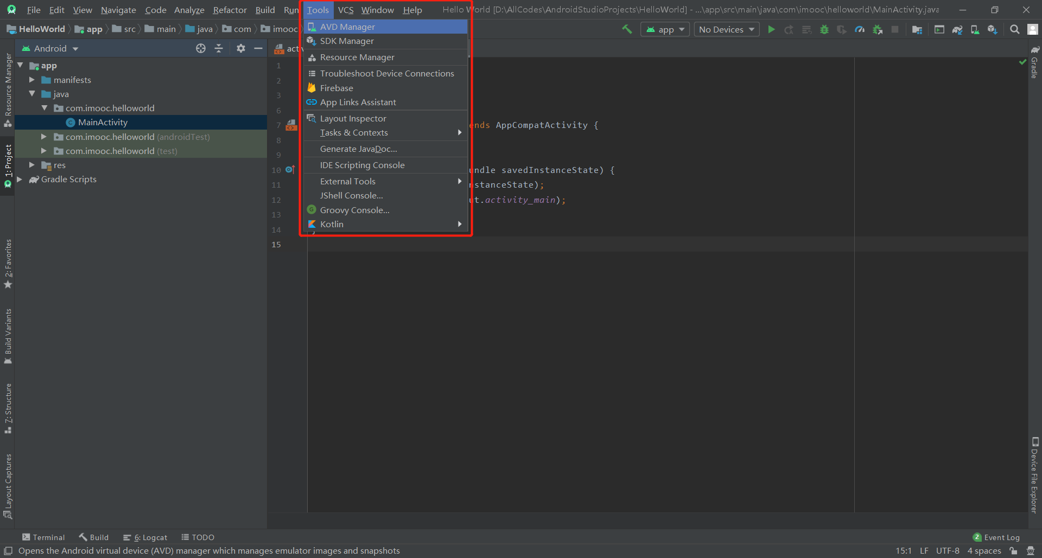The width and height of the screenshot is (1042, 558).
Task: Click the UTF-8 encoding indicator
Action: pos(948,551)
